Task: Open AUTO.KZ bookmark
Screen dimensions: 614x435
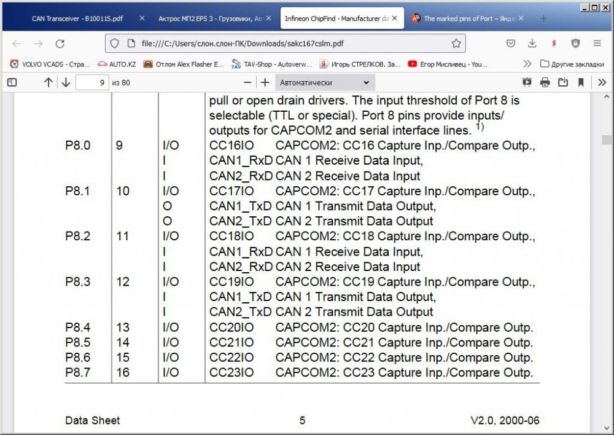Action: pos(117,64)
